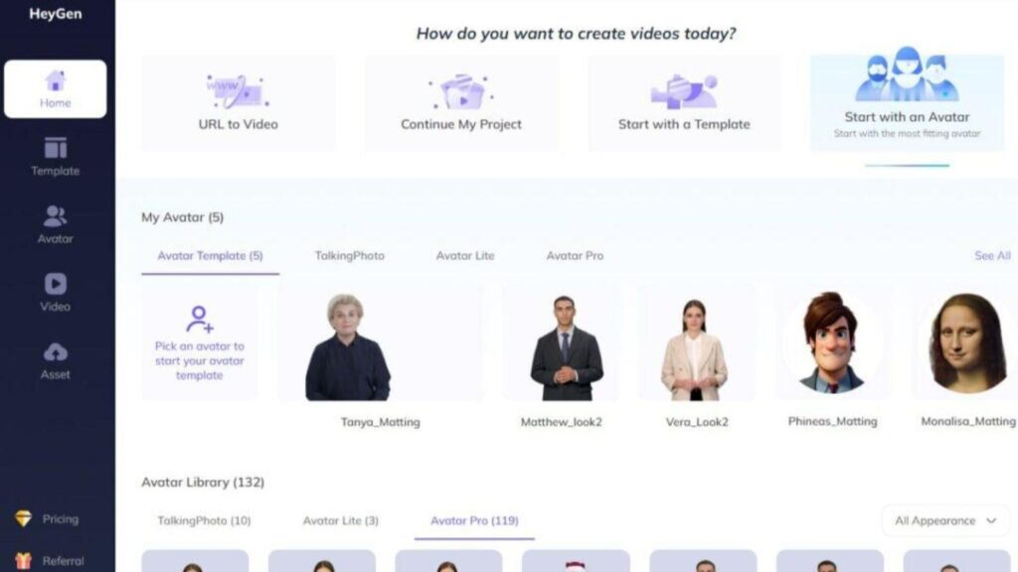
Task: Go to the Avatar sidebar section
Action: click(x=56, y=215)
